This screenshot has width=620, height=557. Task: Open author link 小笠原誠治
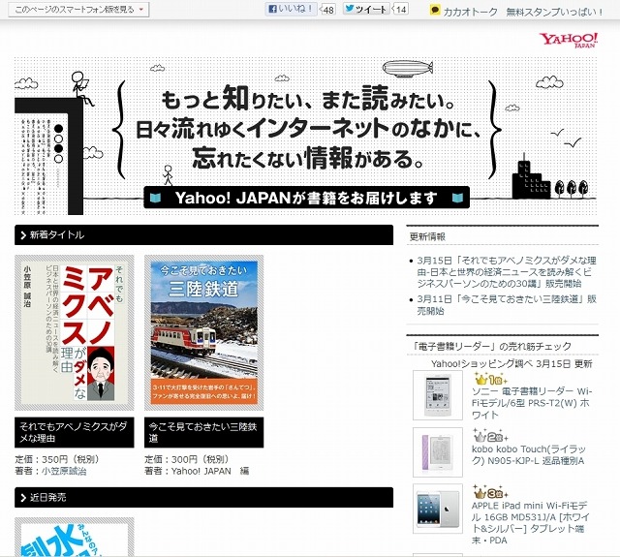click(64, 471)
